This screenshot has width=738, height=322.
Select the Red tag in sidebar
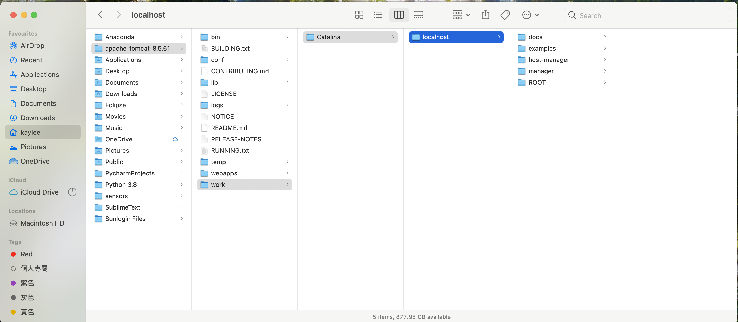click(26, 254)
